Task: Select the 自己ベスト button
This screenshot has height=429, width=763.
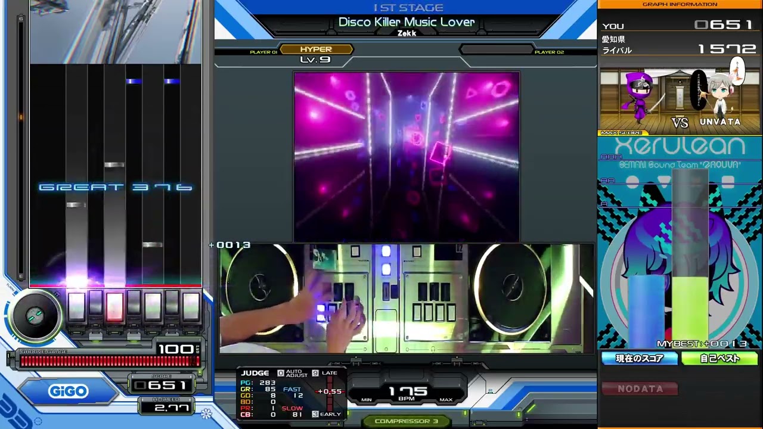Action: coord(719,358)
